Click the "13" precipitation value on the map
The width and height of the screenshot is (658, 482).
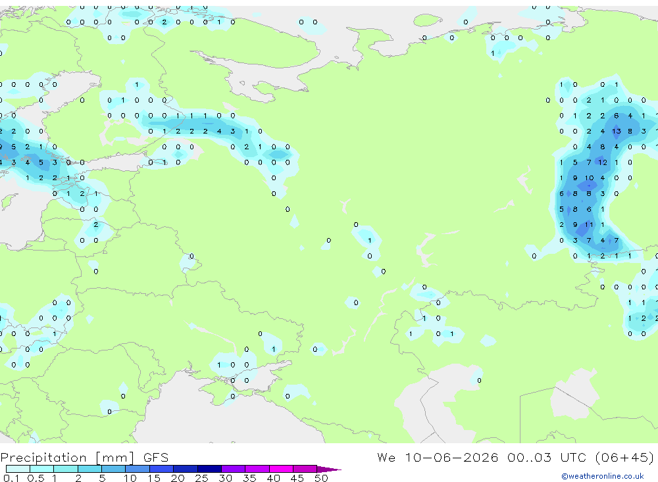pyautogui.click(x=616, y=132)
